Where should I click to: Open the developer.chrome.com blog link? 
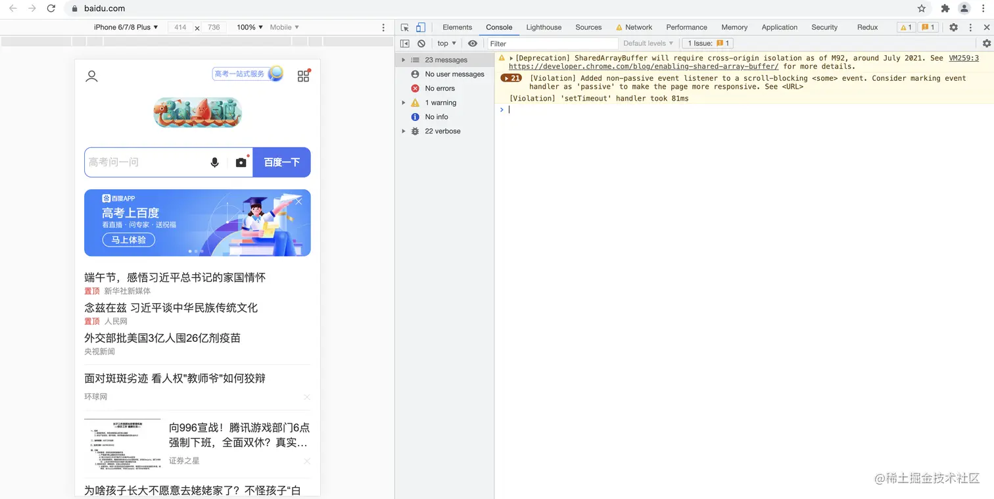644,66
